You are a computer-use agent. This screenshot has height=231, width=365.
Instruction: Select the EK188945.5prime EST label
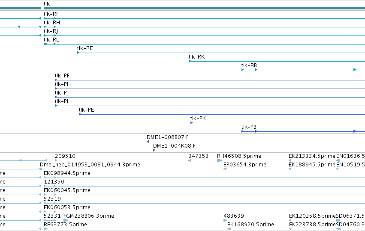pos(312,165)
